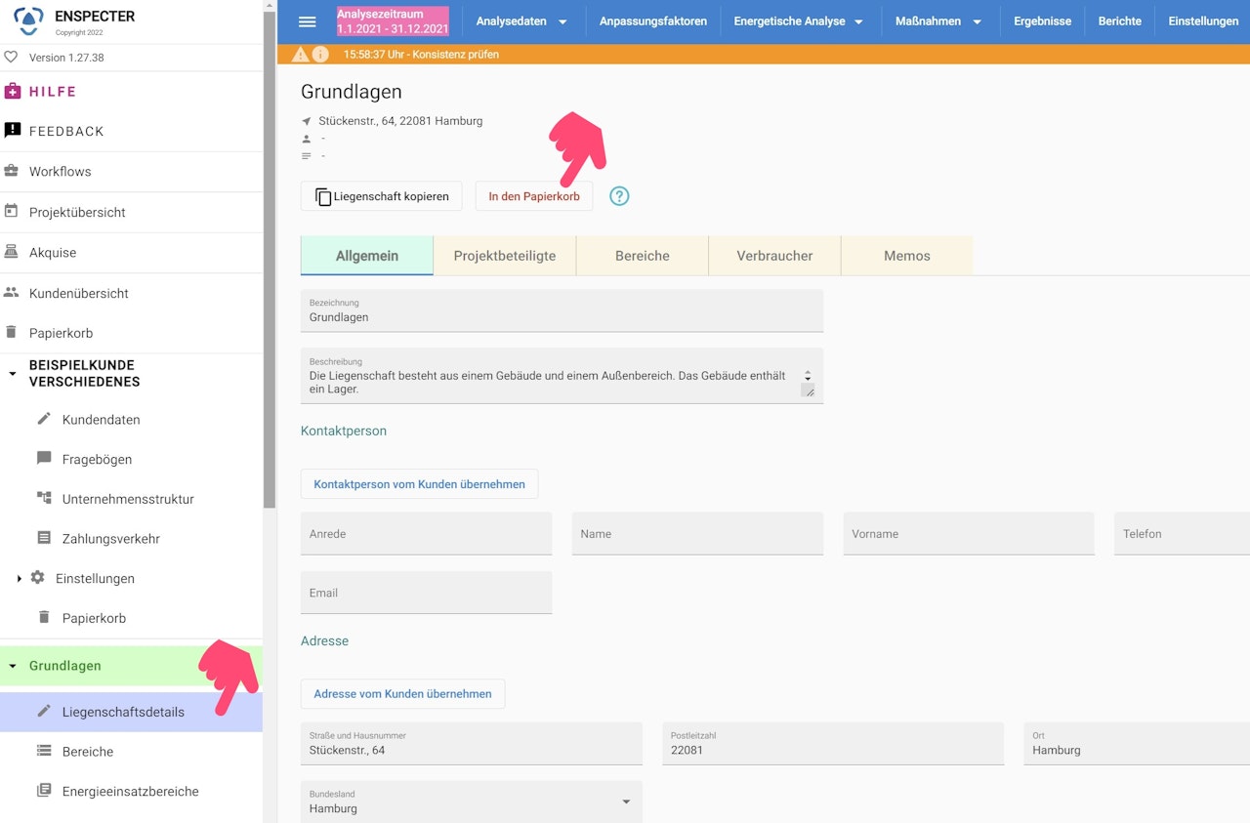This screenshot has width=1250, height=823.
Task: Expand the Einstellungen tree node arrow
Action: pyautogui.click(x=19, y=578)
